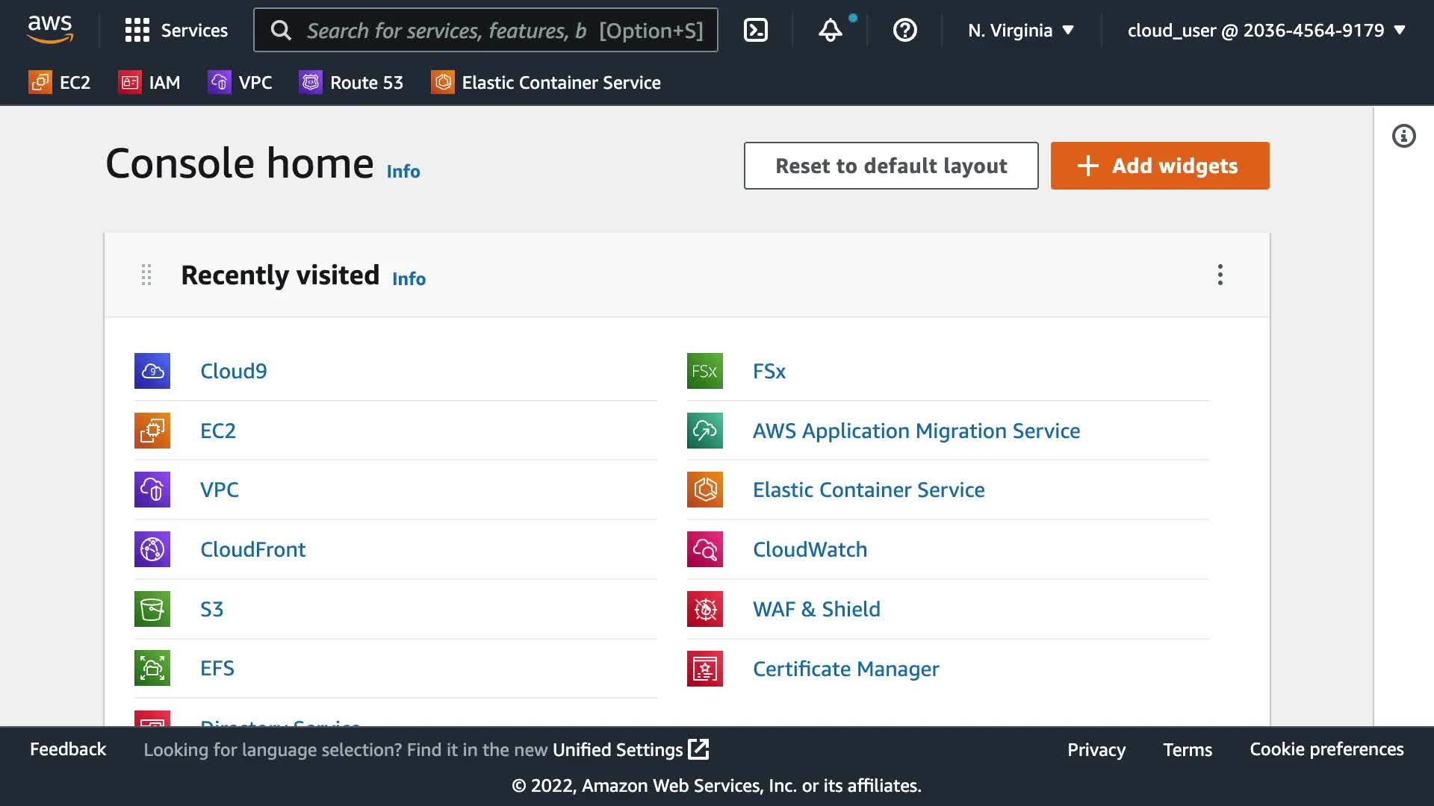Click the Add widgets button
The width and height of the screenshot is (1434, 806).
[1159, 166]
